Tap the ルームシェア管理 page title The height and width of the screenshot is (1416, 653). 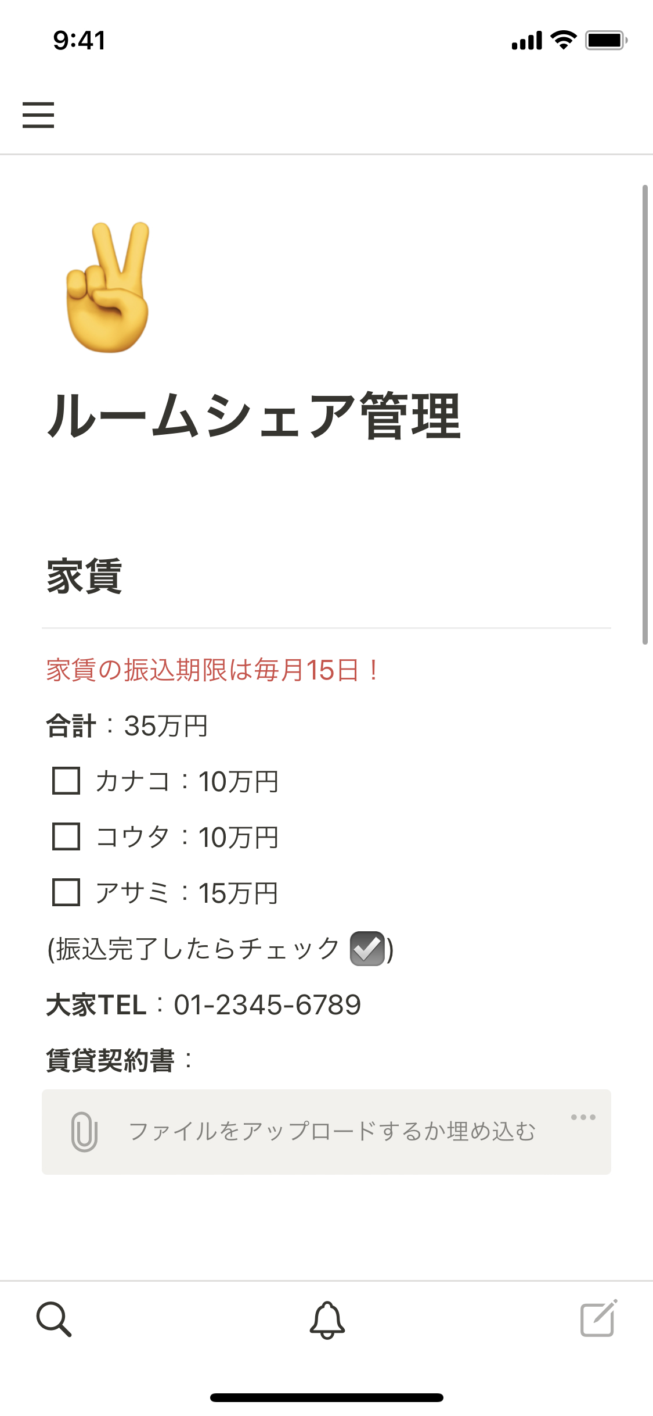click(254, 416)
